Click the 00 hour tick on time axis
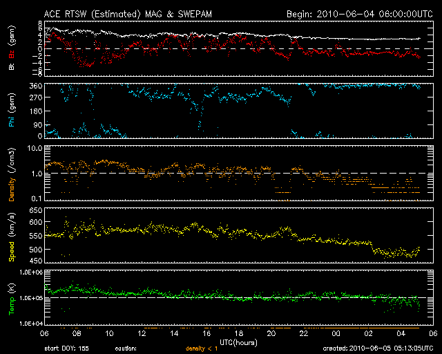The image size is (442, 354). pos(336,333)
